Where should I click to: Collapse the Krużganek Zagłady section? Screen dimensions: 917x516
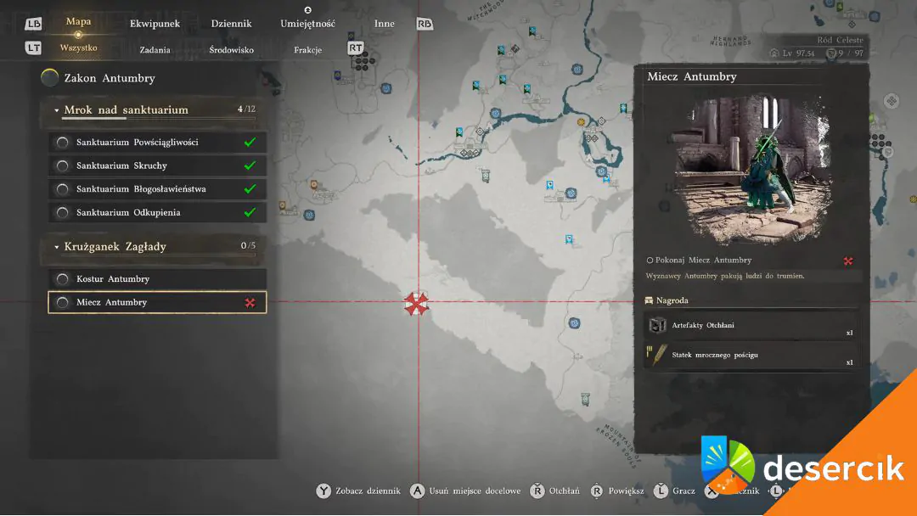click(57, 247)
